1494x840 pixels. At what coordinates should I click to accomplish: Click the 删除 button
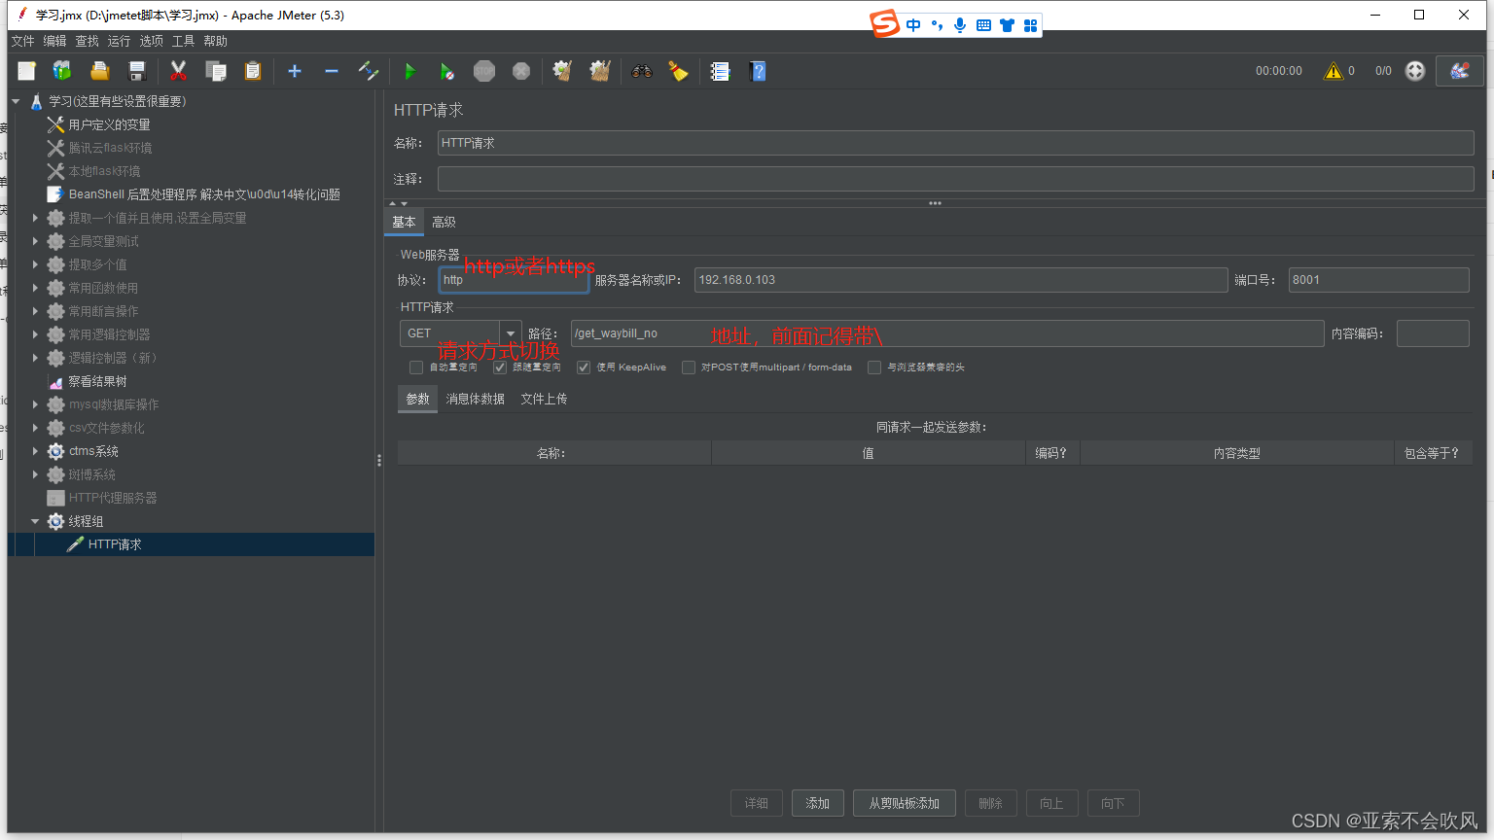(990, 803)
